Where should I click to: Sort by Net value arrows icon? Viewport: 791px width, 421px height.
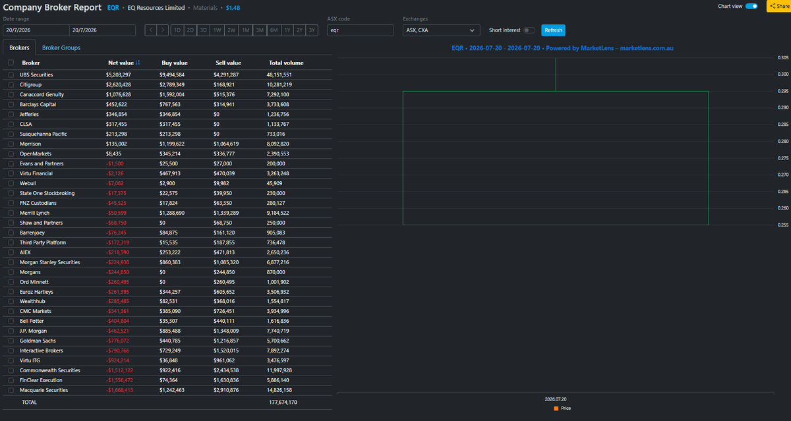pyautogui.click(x=138, y=63)
